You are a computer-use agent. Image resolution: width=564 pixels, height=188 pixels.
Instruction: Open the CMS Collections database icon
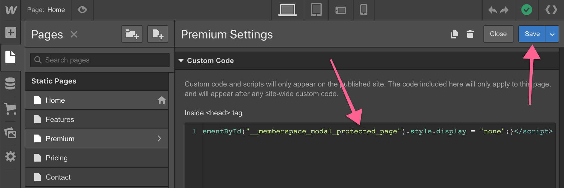10,83
